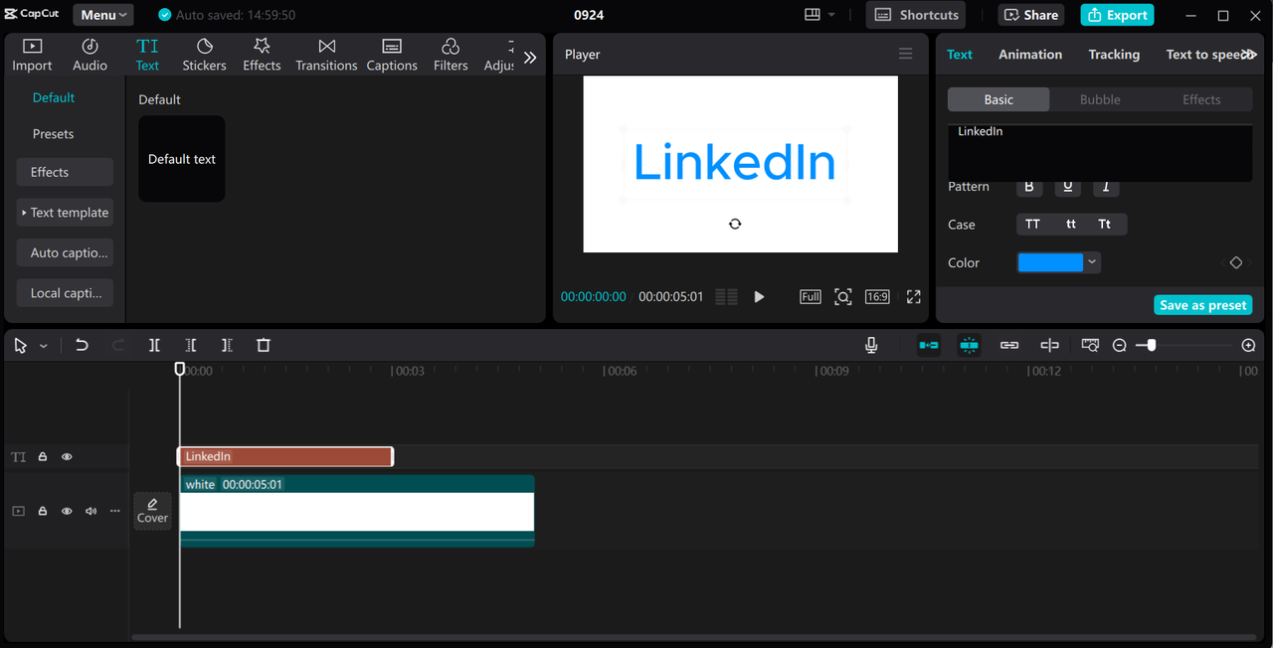Screen dimensions: 1273x648
Task: Open the Menu dropdown
Action: click(103, 15)
